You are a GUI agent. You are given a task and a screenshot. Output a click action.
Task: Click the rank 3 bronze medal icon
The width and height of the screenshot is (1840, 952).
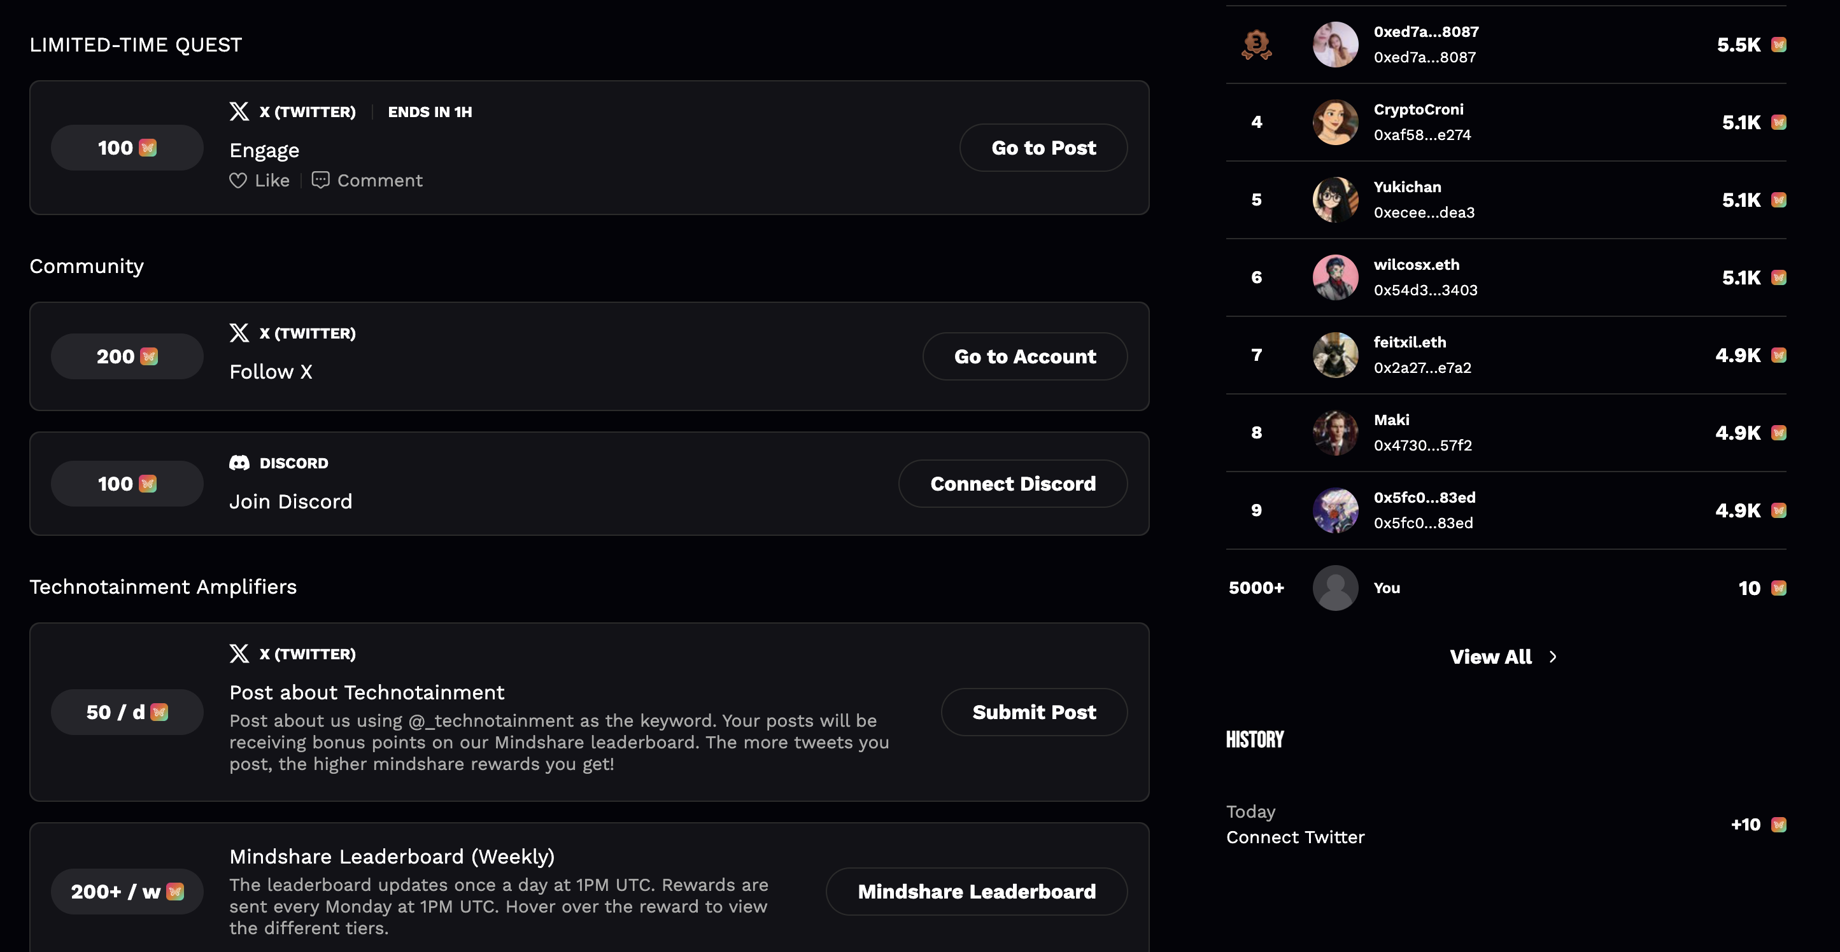1256,45
